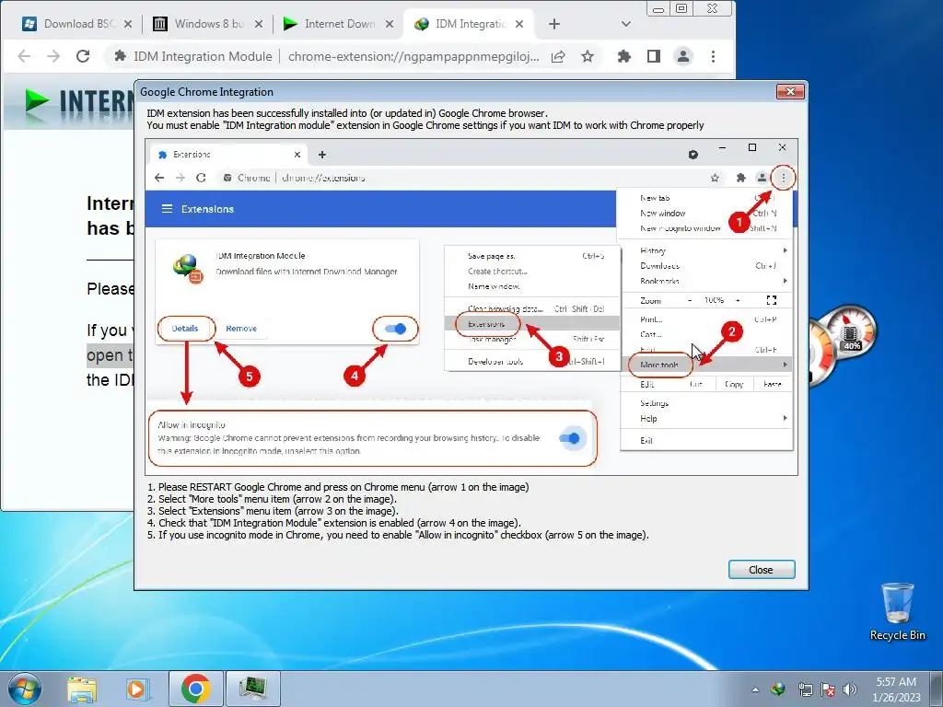The image size is (943, 707).
Task: Maximize the Chrome browser window
Action: click(x=682, y=8)
